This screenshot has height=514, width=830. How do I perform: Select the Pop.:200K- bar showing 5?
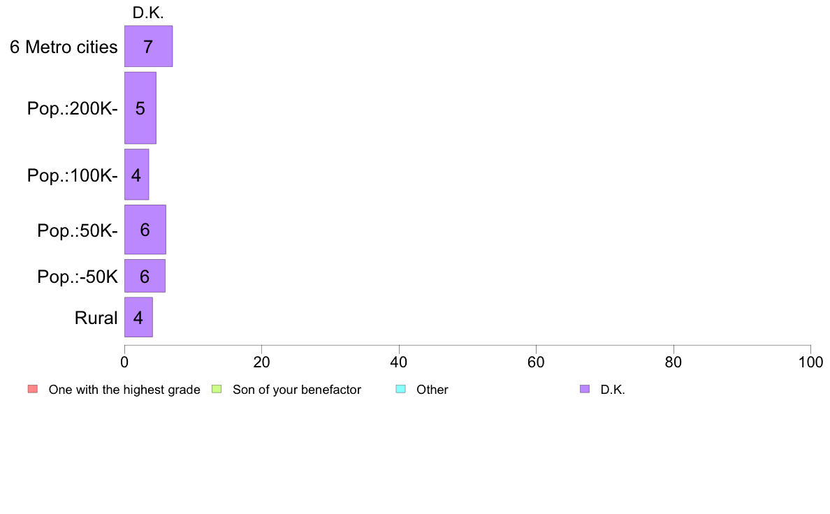140,108
